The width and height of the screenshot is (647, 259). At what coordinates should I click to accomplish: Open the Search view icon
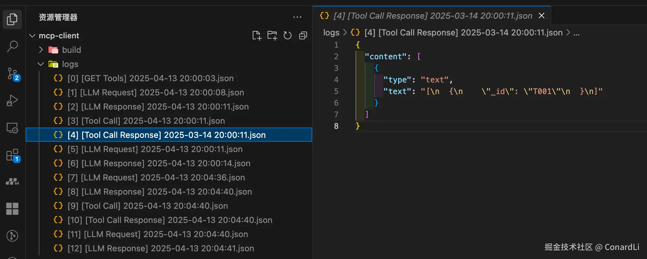pos(12,46)
